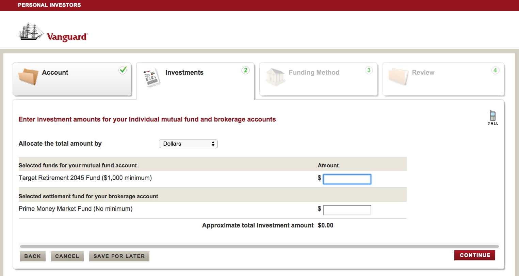Open the Dollars allocation dropdown
This screenshot has width=519, height=276.
pos(188,144)
